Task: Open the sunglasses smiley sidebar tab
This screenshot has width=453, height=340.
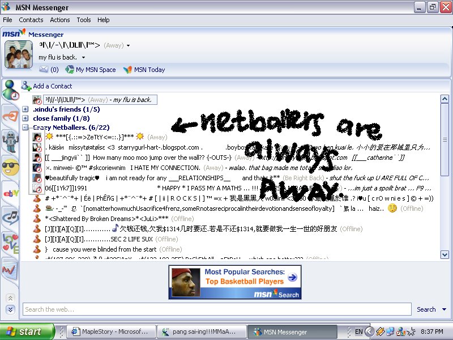Action: pos(10,167)
